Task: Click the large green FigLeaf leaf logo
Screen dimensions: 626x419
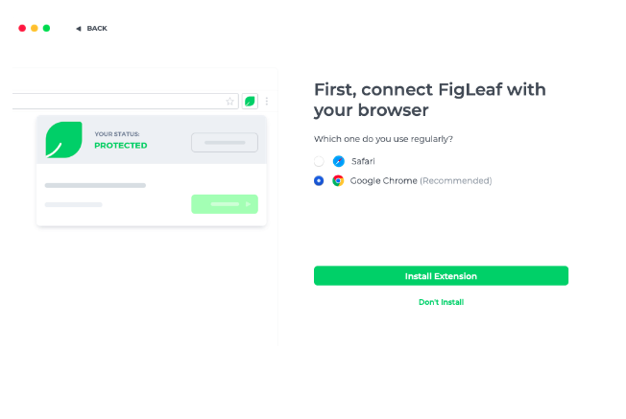Action: click(63, 140)
